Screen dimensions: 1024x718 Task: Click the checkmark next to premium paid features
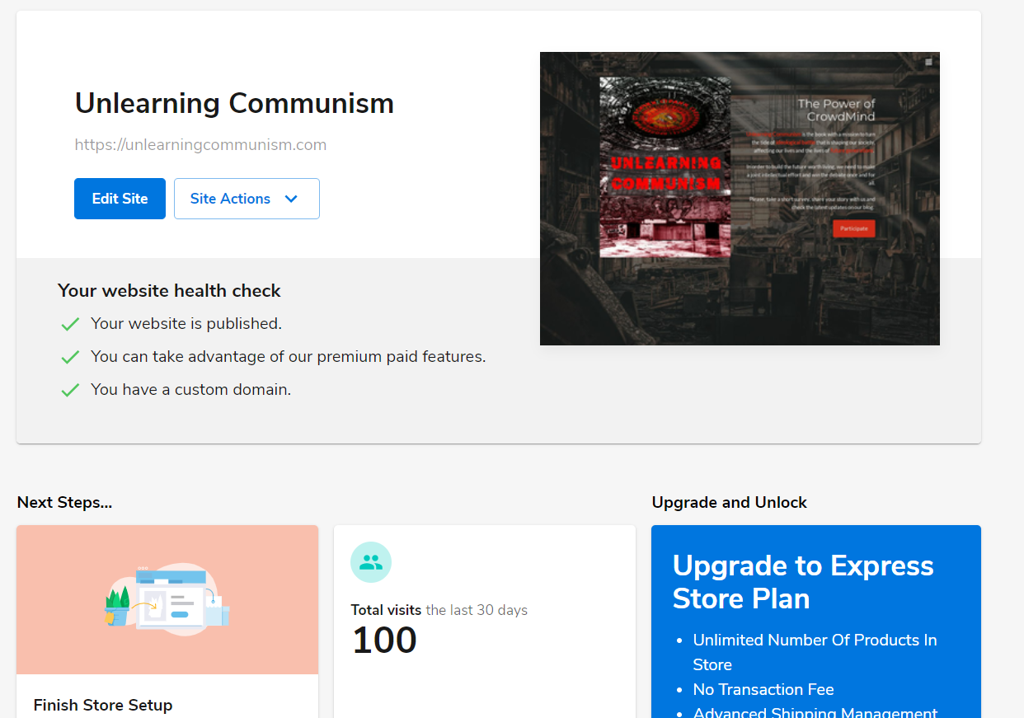[x=70, y=356]
